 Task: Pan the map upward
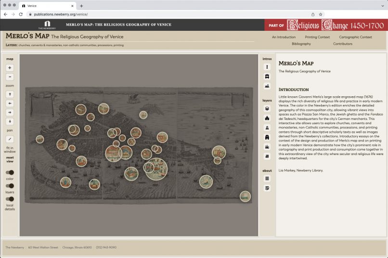[10, 94]
